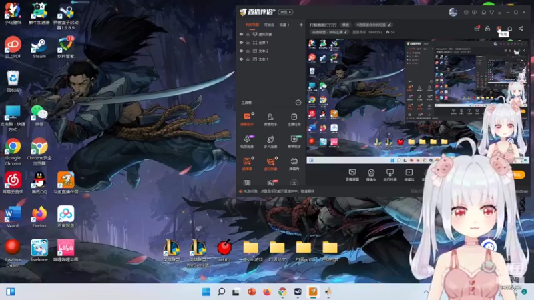The image size is (534, 300).
Task: Open the 百度网盘 desktop shortcut
Action: pyautogui.click(x=65, y=217)
